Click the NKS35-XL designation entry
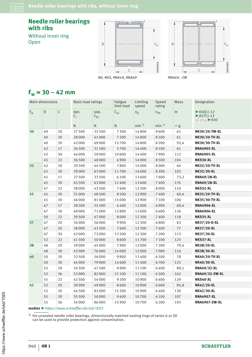The image size is (252, 357). pos(203,217)
